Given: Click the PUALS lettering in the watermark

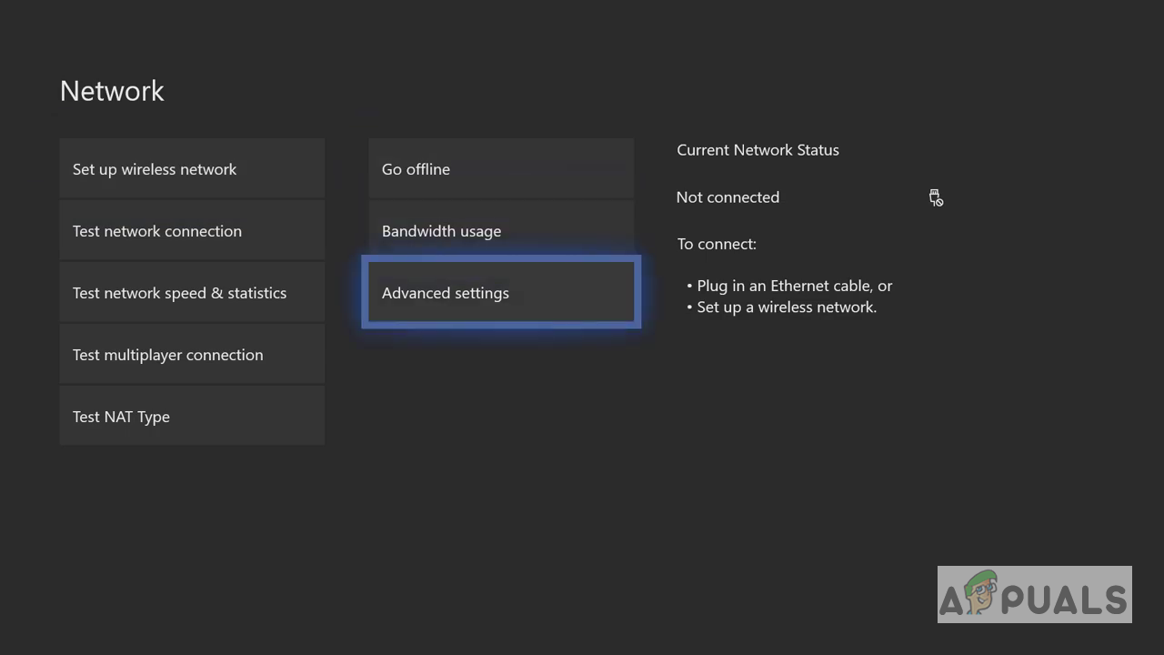Looking at the screenshot, I should coord(1064,600).
